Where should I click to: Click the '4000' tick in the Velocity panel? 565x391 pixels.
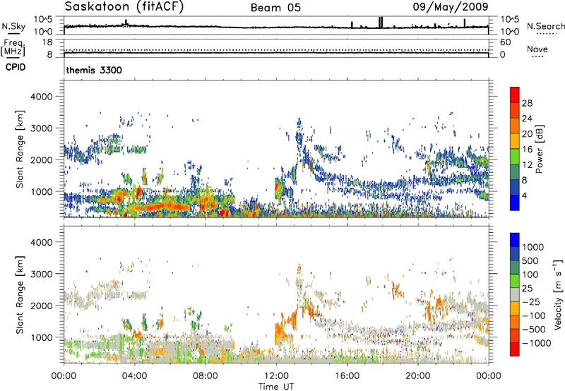tap(41, 242)
